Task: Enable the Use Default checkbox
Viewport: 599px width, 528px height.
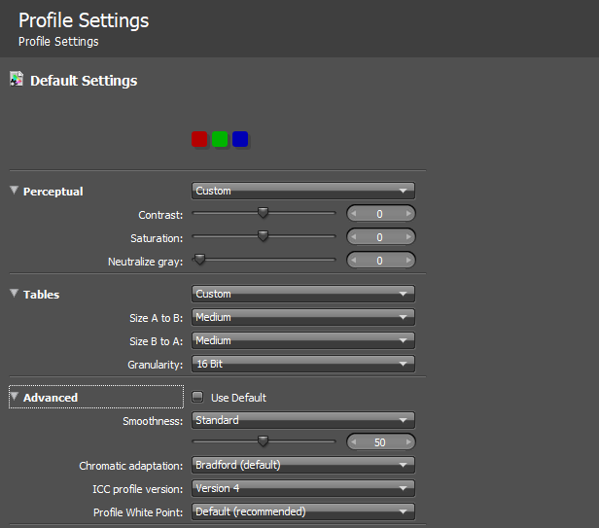Action: (x=198, y=397)
